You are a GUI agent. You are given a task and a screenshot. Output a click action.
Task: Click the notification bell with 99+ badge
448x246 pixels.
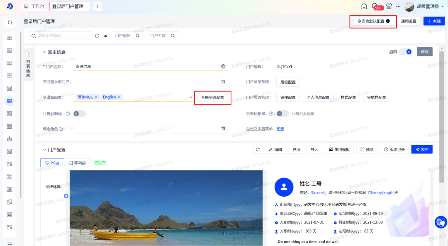coord(376,6)
